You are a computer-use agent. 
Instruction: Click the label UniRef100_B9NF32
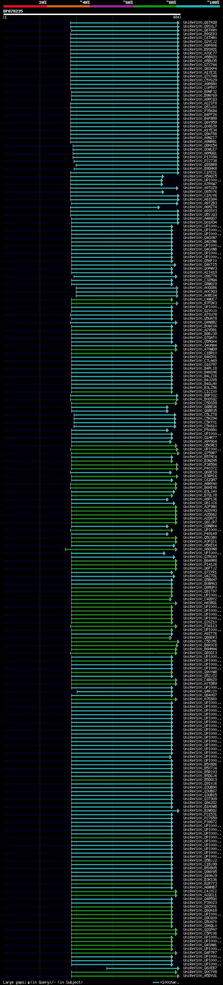tap(200, 92)
